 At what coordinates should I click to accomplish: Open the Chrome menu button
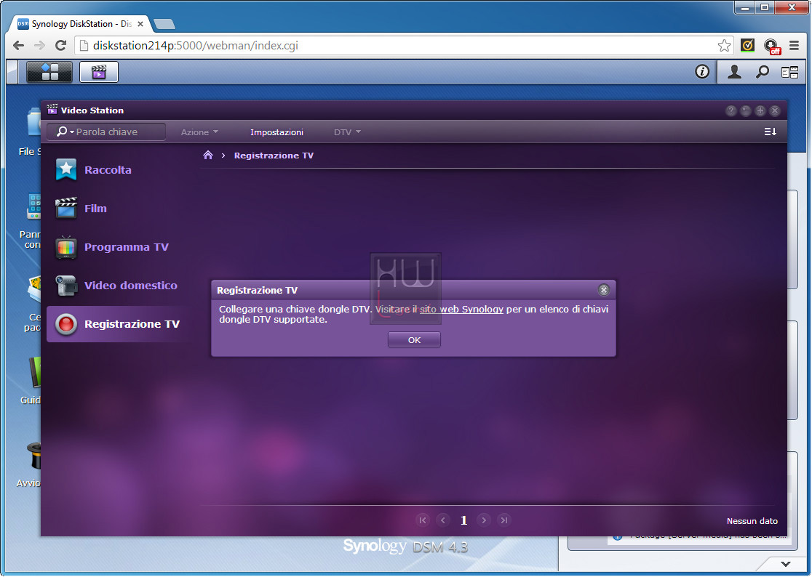(x=794, y=46)
